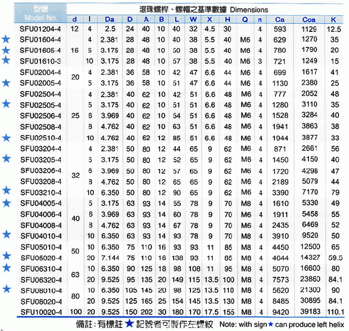The width and height of the screenshot is (349, 331).
Task: Select the star next to SFU03205-4
Action: tap(6, 159)
